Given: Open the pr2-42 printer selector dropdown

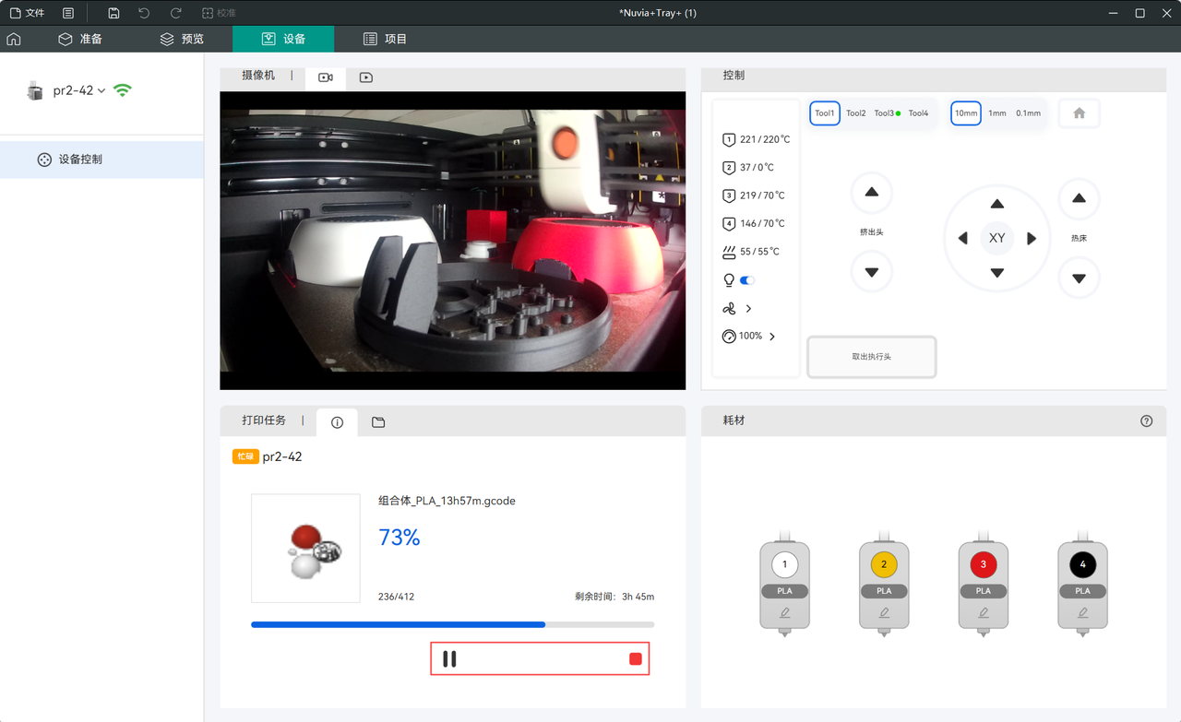Looking at the screenshot, I should click(79, 90).
